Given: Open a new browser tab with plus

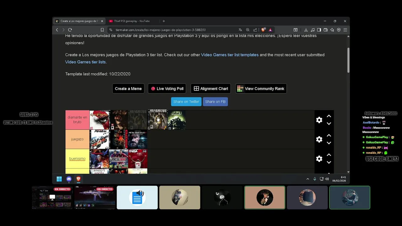Looking at the screenshot, I should coord(164,21).
